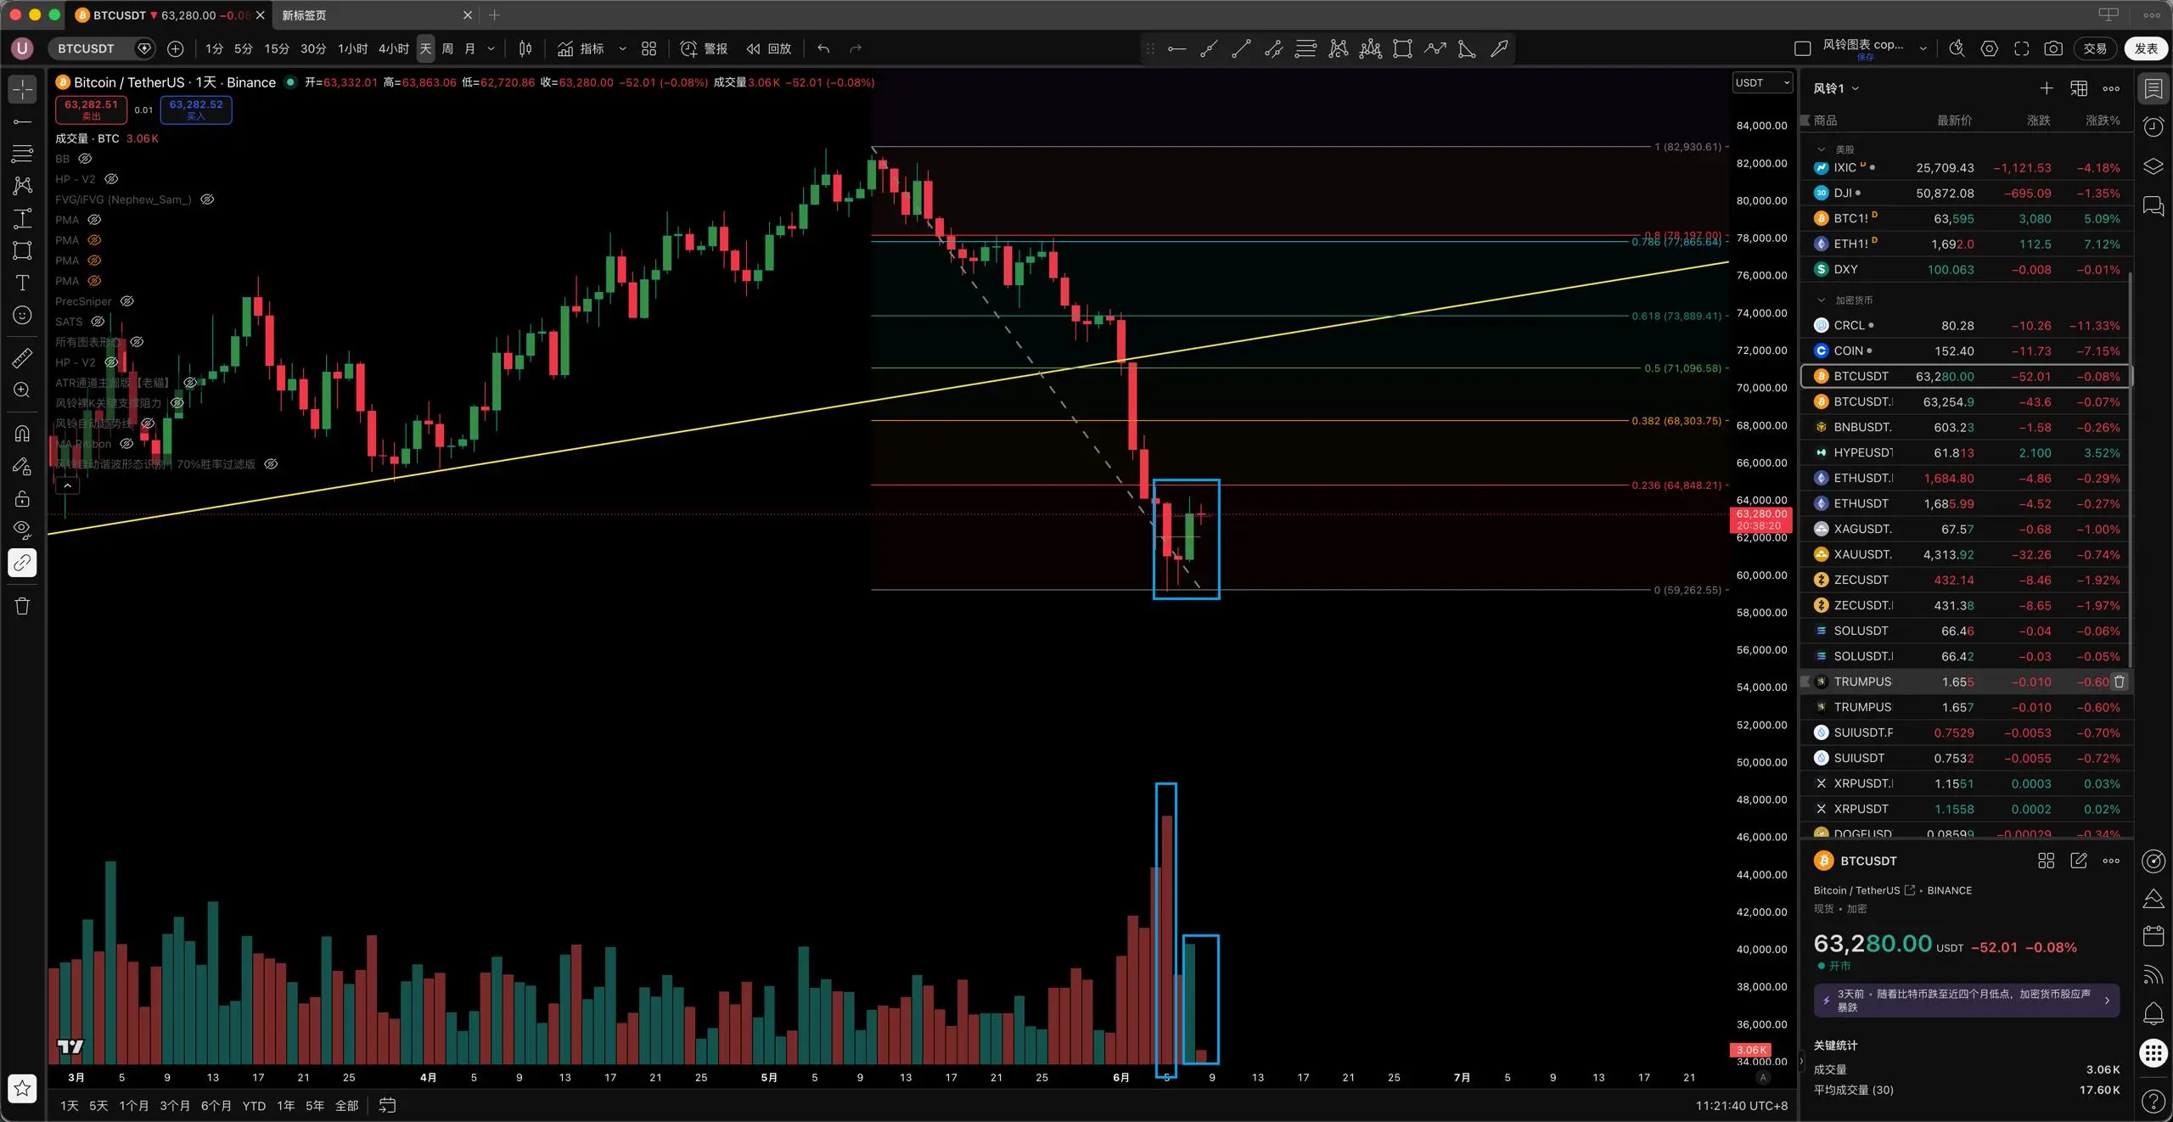Expand the timeframe interval dropdown arrow
This screenshot has height=1122, width=2173.
click(x=491, y=48)
